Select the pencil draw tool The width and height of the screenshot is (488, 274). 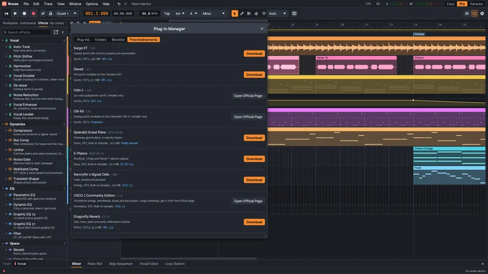click(242, 13)
